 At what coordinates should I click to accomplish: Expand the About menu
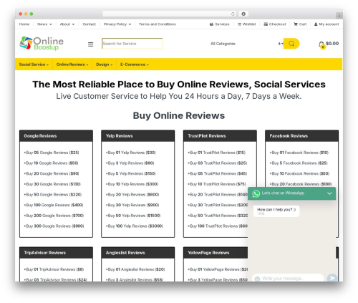click(x=67, y=24)
